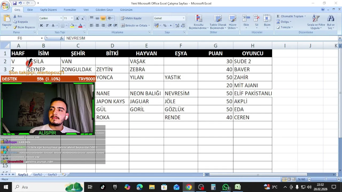Toggle underline A formatting
The height and width of the screenshot is (192, 342).
click(53, 26)
